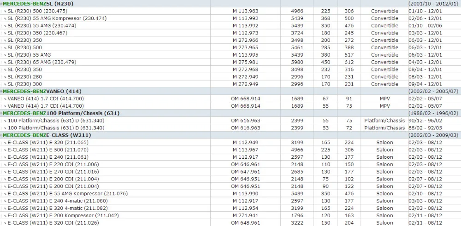Click the row icon beside E 320 (211.065)

pyautogui.click(x=5, y=143)
